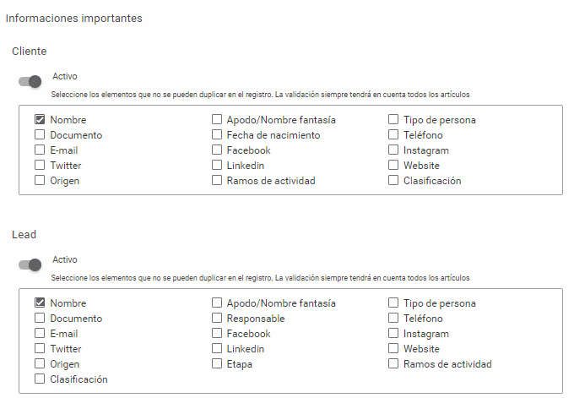The width and height of the screenshot is (574, 398).
Task: Uncheck Nombre in the Lead section
Action: click(x=40, y=303)
